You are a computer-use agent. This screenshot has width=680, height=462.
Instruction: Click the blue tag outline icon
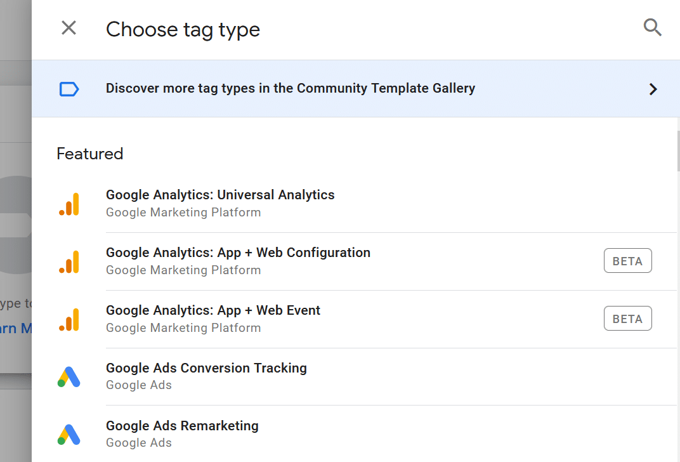click(69, 89)
